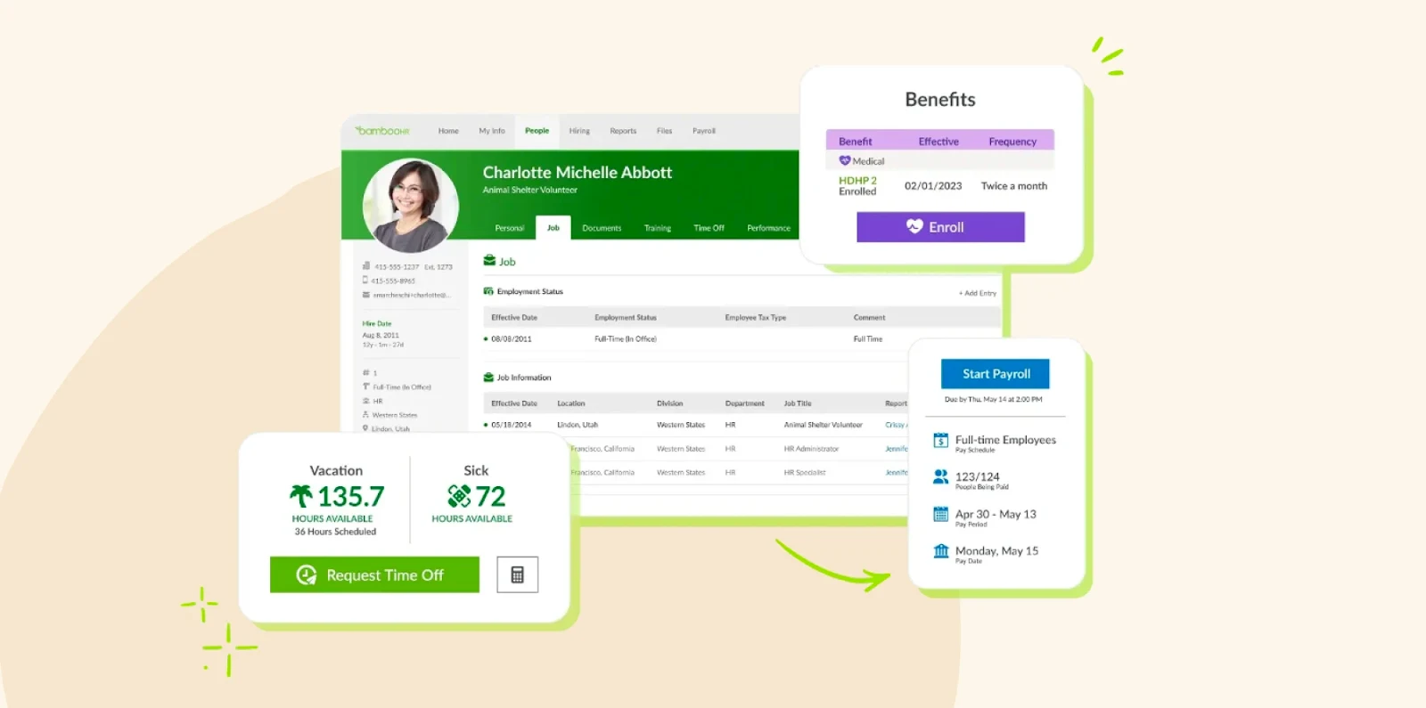Click the Employee Tax Type column header
This screenshot has height=708, width=1426.
pos(756,318)
